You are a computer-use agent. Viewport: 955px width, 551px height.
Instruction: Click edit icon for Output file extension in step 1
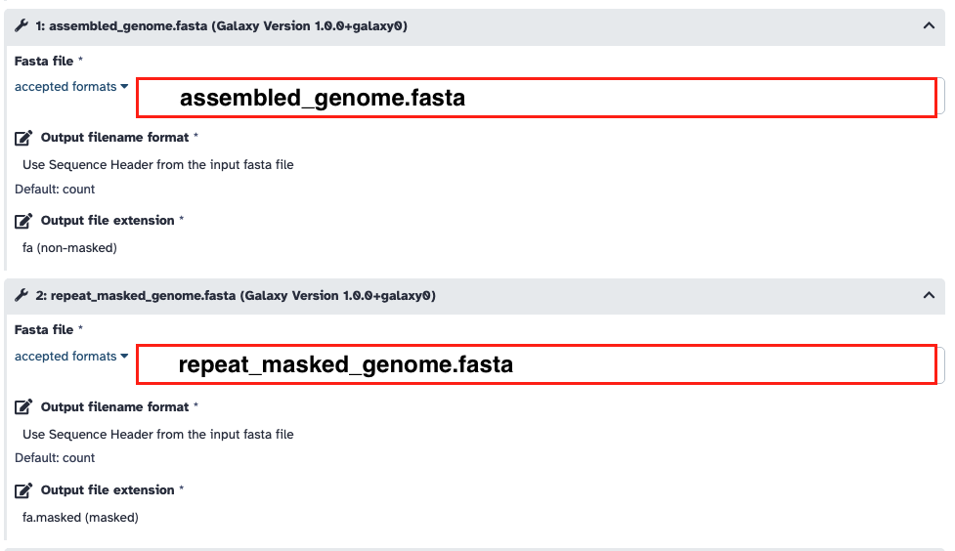pyautogui.click(x=24, y=221)
